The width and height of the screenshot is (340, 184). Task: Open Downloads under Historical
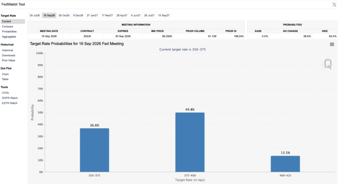[9, 55]
